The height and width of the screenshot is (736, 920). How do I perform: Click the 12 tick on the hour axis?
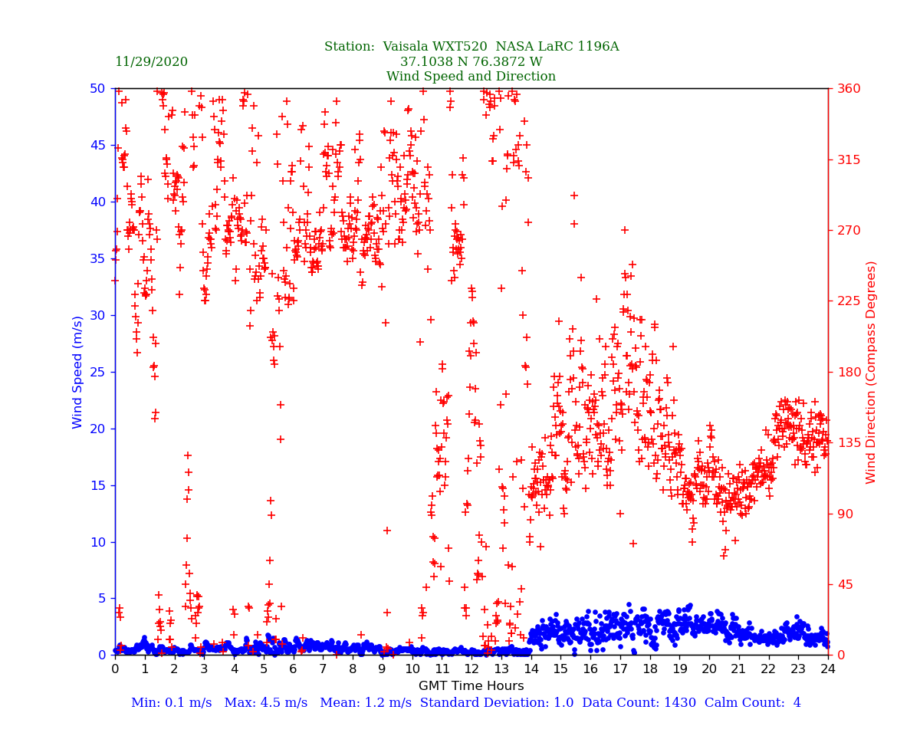(x=472, y=669)
